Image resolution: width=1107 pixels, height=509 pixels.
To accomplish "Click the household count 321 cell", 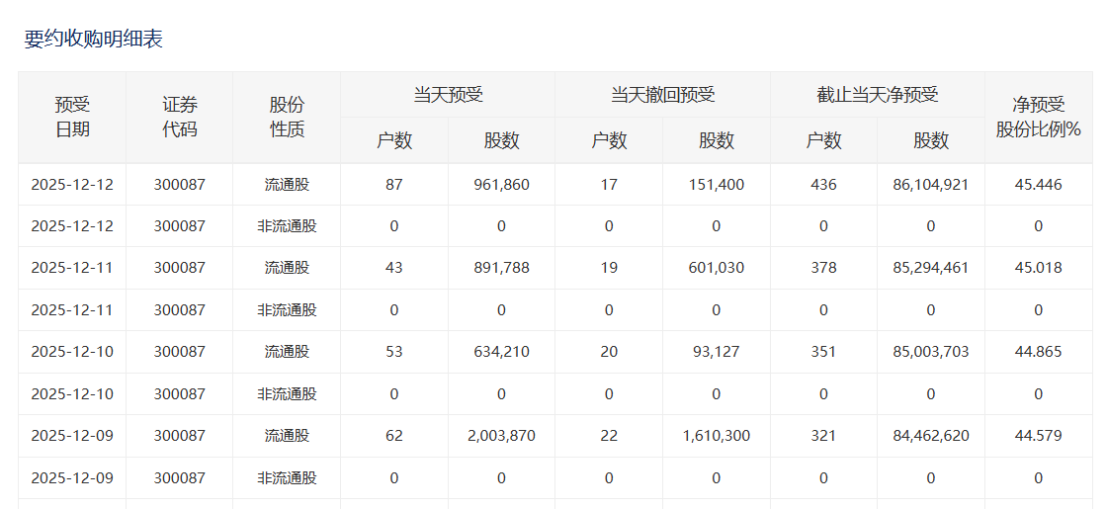I will (823, 436).
